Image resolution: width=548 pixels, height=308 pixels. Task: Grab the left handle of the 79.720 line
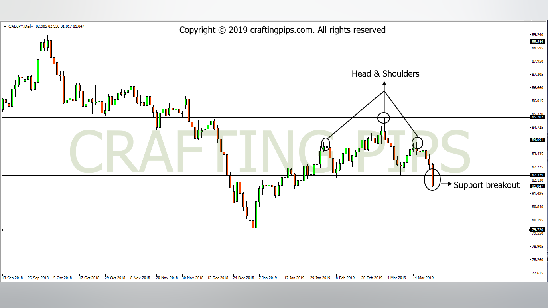(3, 230)
